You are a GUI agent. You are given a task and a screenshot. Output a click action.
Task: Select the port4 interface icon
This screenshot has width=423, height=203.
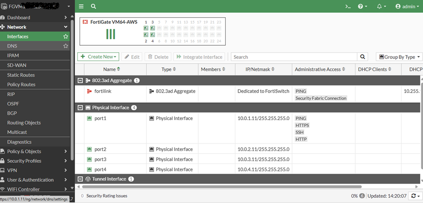click(x=89, y=169)
